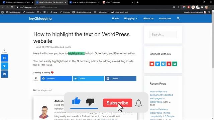Open YouTube icon under Connect With Us
Image resolution: width=214 pixels, height=120 pixels.
[152, 64]
